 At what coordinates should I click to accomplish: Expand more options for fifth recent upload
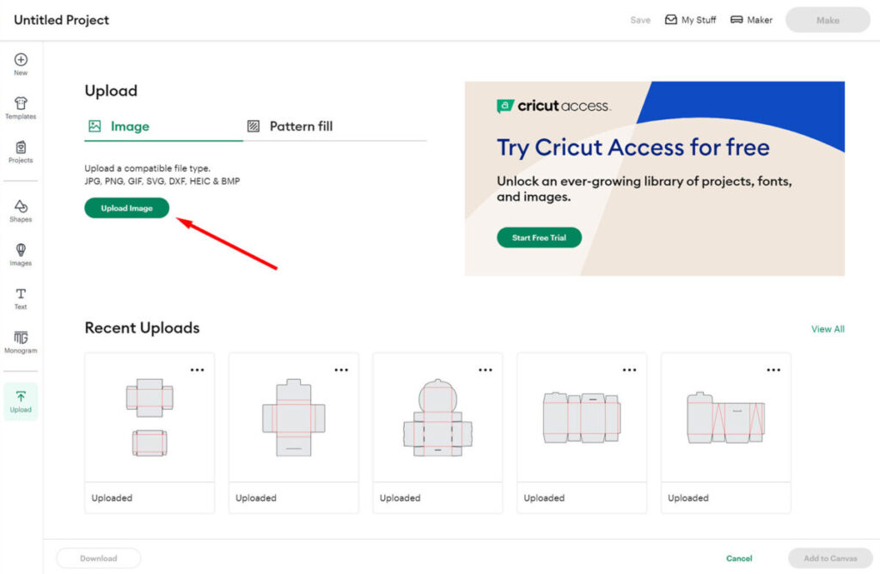pyautogui.click(x=774, y=369)
